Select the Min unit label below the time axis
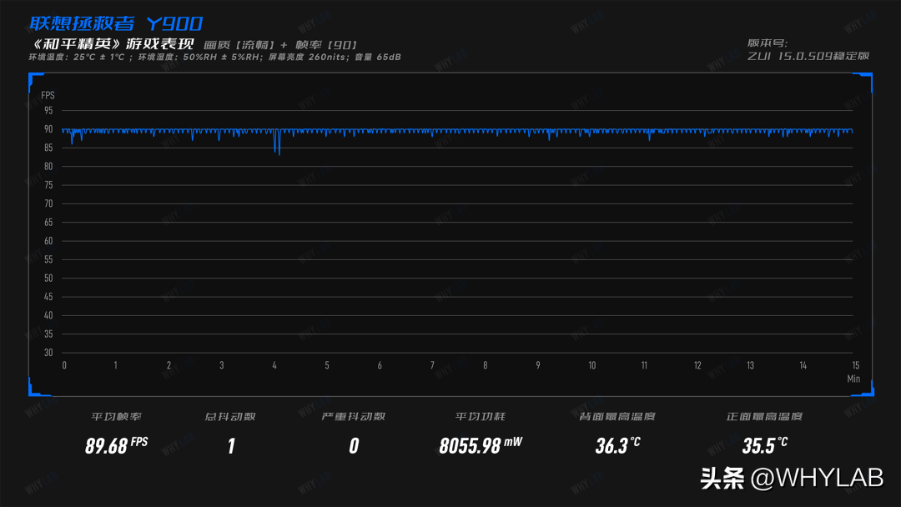The height and width of the screenshot is (507, 901). pyautogui.click(x=854, y=379)
